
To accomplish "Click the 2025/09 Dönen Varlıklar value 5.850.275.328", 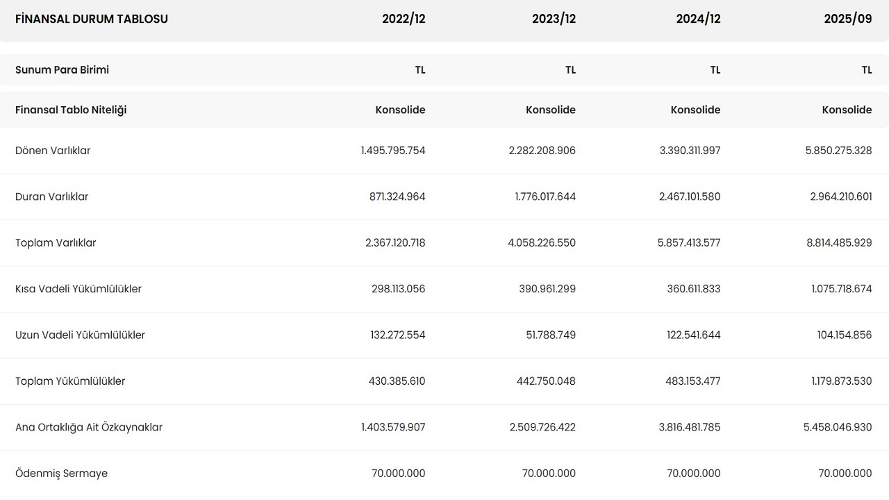I will [x=838, y=151].
